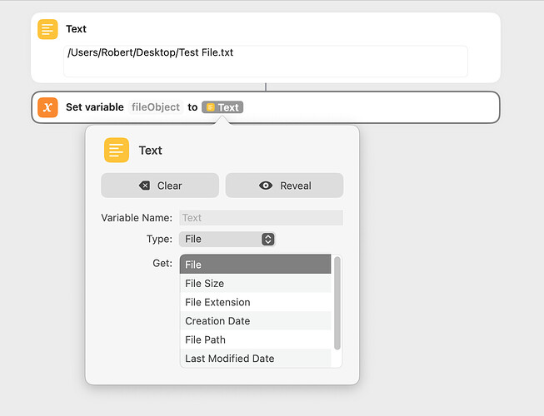Click the orange Set variable icon
This screenshot has height=416, width=544.
[47, 107]
